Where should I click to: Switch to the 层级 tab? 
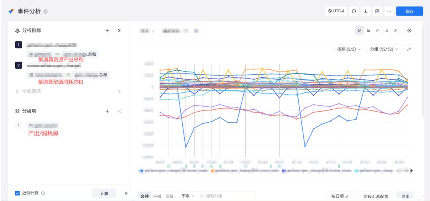[x=170, y=196]
